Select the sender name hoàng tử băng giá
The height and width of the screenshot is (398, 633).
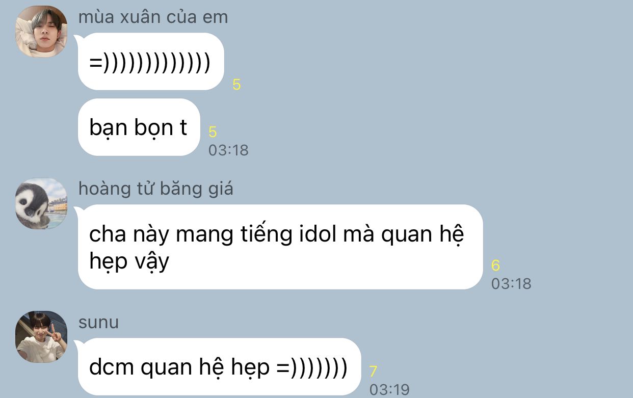[155, 189]
